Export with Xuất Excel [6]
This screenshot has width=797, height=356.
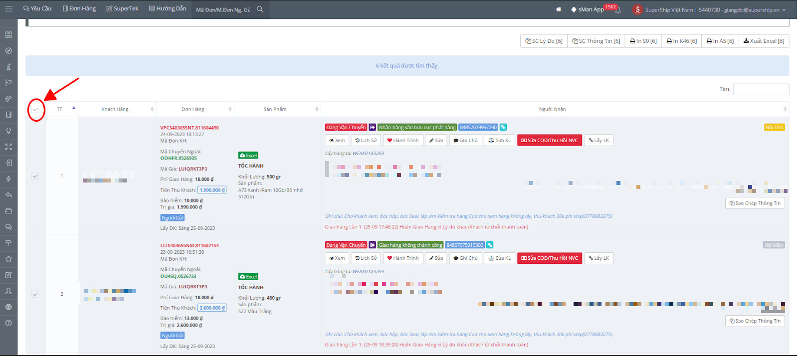(764, 41)
